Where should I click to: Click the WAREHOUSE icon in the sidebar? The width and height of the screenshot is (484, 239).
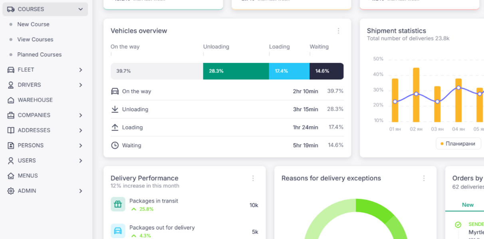(11, 100)
